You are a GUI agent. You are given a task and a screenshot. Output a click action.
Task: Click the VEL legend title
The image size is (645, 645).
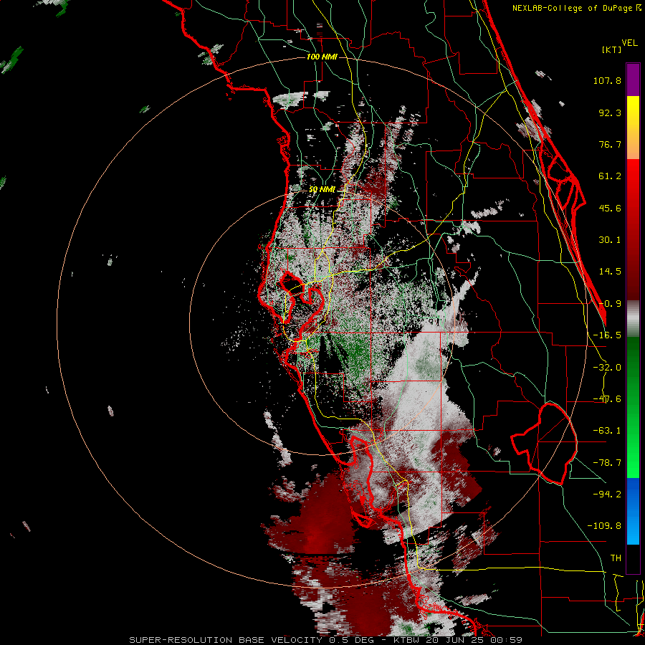pos(629,43)
